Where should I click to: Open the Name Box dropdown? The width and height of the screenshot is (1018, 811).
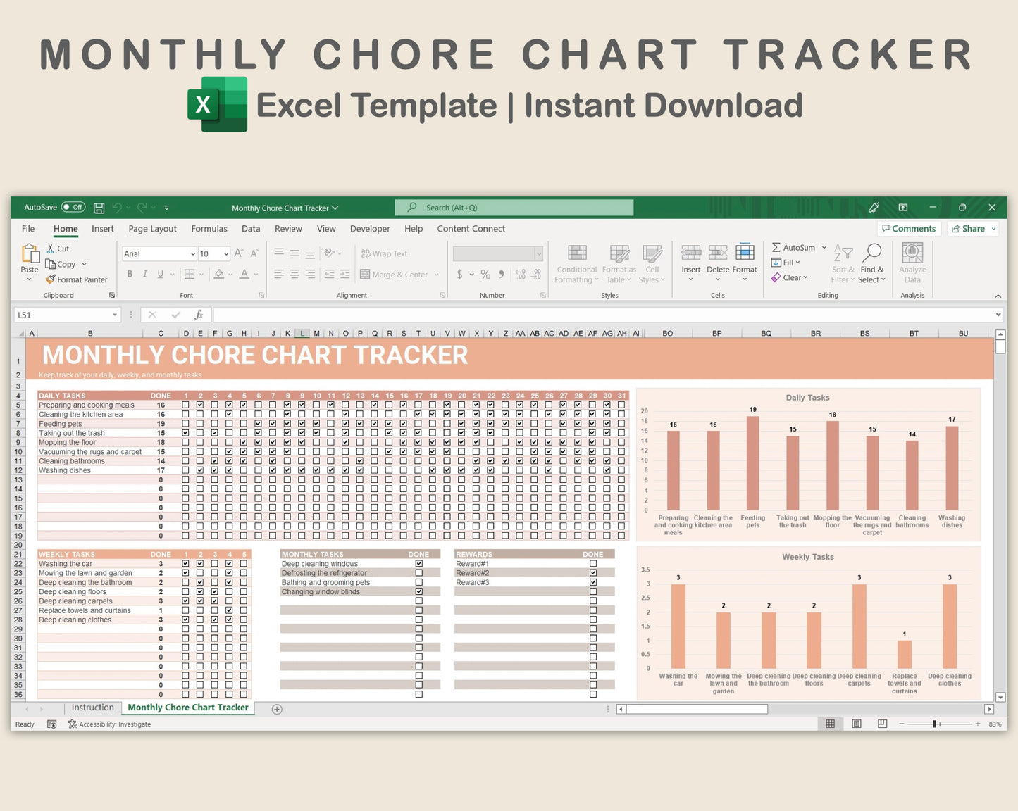tap(115, 315)
